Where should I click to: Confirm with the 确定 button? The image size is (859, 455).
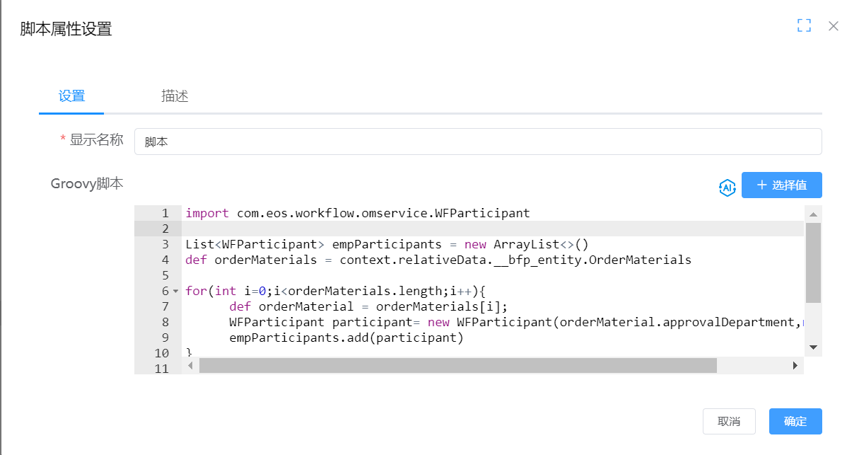pyautogui.click(x=795, y=422)
